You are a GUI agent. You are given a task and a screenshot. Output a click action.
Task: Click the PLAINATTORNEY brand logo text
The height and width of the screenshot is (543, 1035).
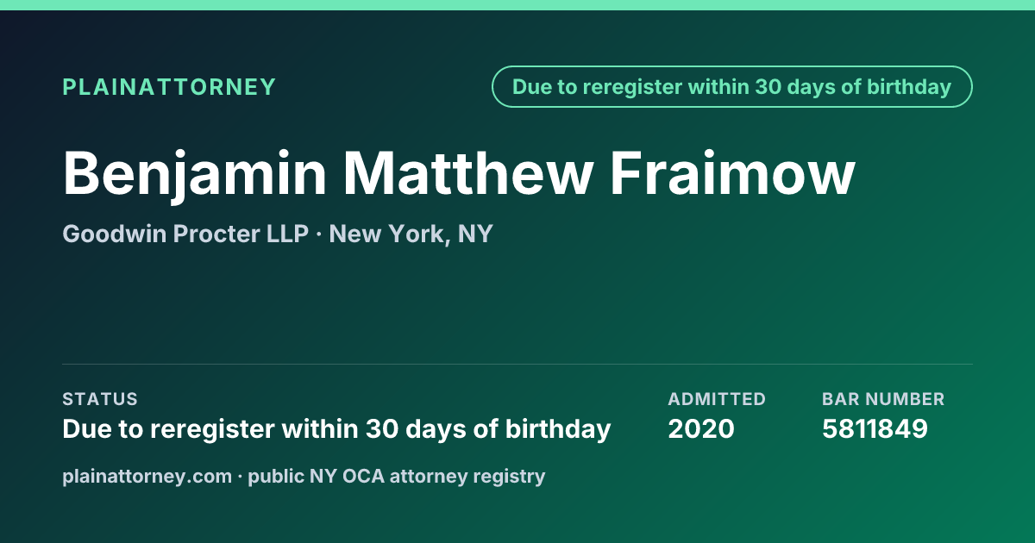point(169,87)
